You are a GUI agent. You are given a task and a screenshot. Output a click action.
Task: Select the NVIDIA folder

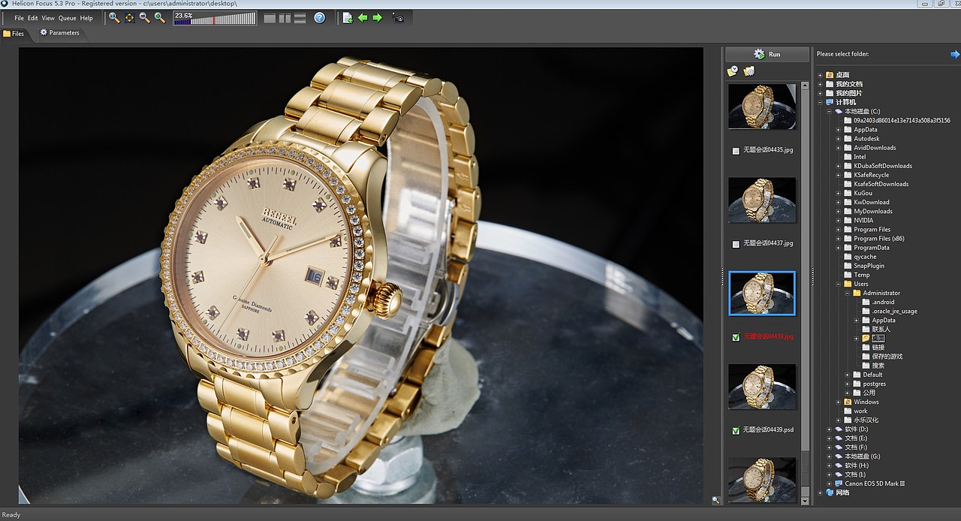tap(863, 221)
